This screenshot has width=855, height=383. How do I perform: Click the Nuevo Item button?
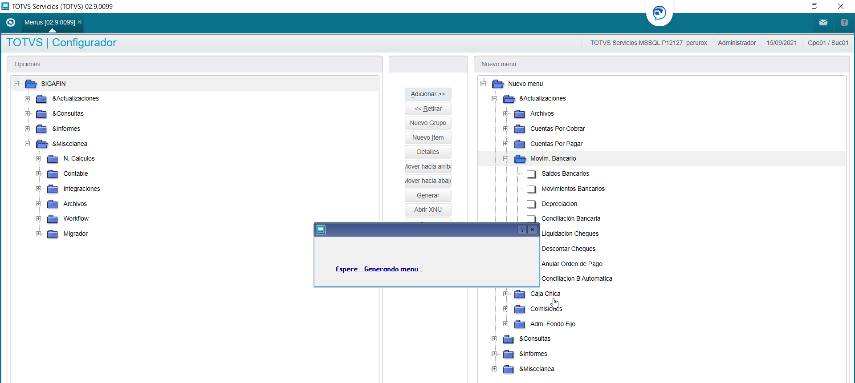tap(428, 137)
